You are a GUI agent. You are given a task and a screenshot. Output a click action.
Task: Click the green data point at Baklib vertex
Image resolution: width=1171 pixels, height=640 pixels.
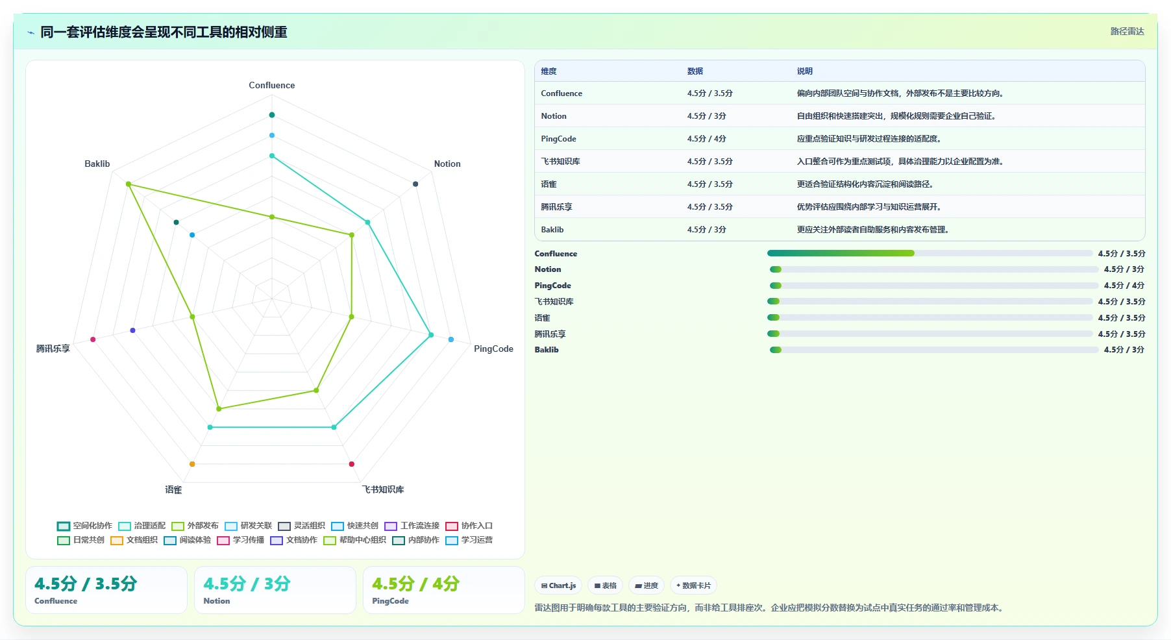129,184
